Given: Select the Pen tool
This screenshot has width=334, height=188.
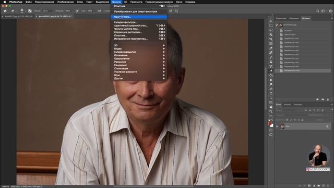Looking at the screenshot, I should [271, 89].
